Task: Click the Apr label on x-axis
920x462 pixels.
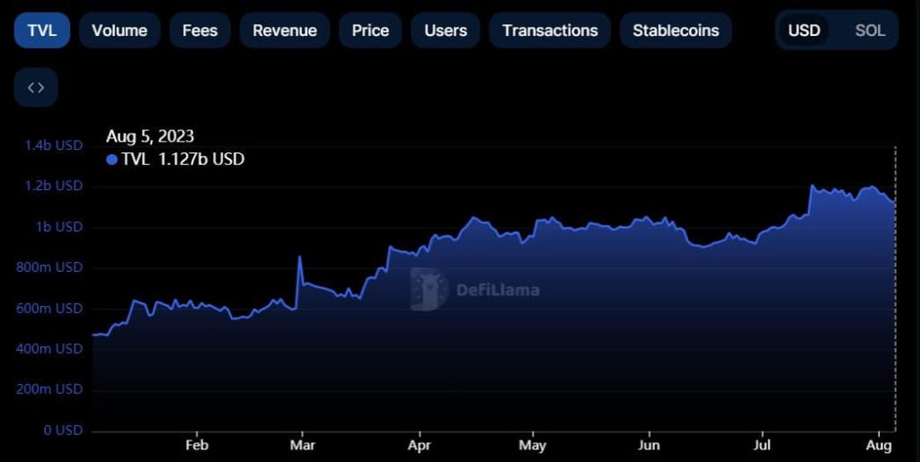Action: (x=420, y=445)
